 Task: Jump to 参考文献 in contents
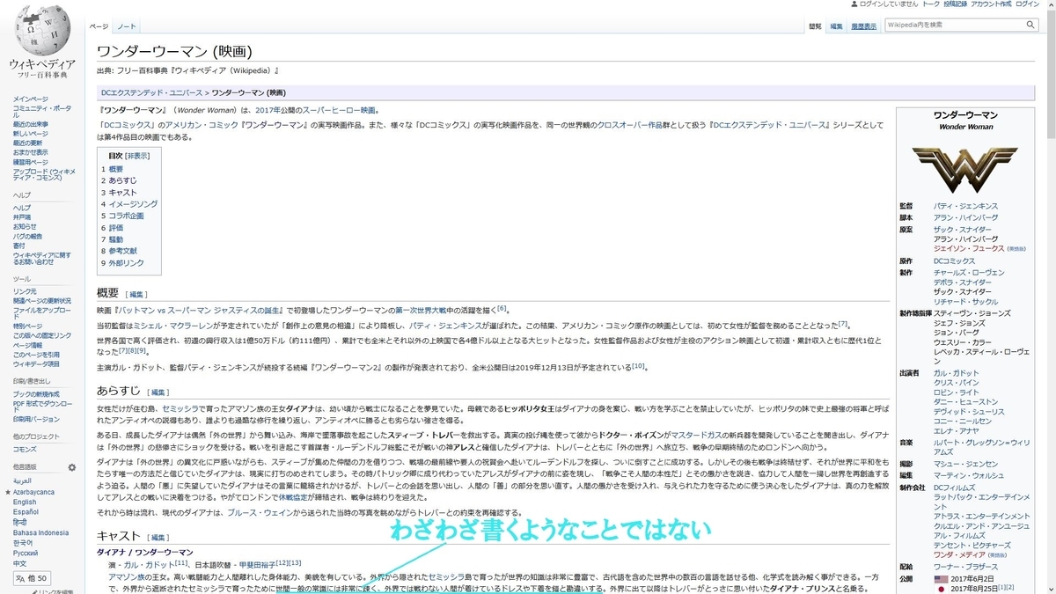123,251
